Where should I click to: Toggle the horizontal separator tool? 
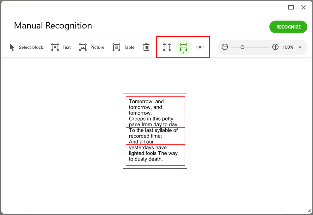point(183,47)
